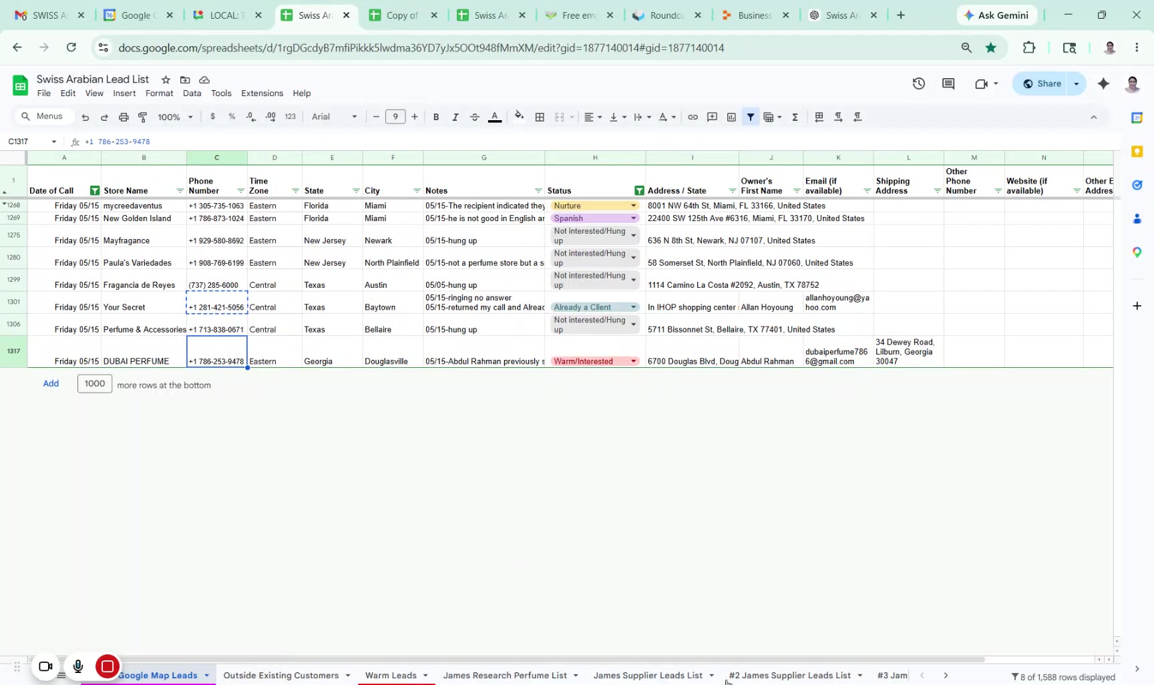Viewport: 1154px width, 685px height.
Task: Open Gemini sparkle icon in header
Action: (x=1103, y=83)
